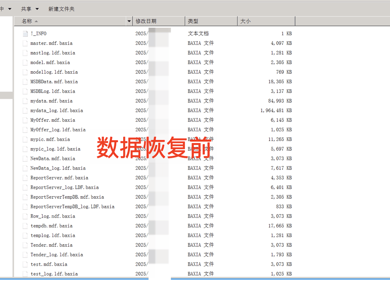Click the 共享 menu item
Image resolution: width=390 pixels, height=283 pixels.
point(25,9)
